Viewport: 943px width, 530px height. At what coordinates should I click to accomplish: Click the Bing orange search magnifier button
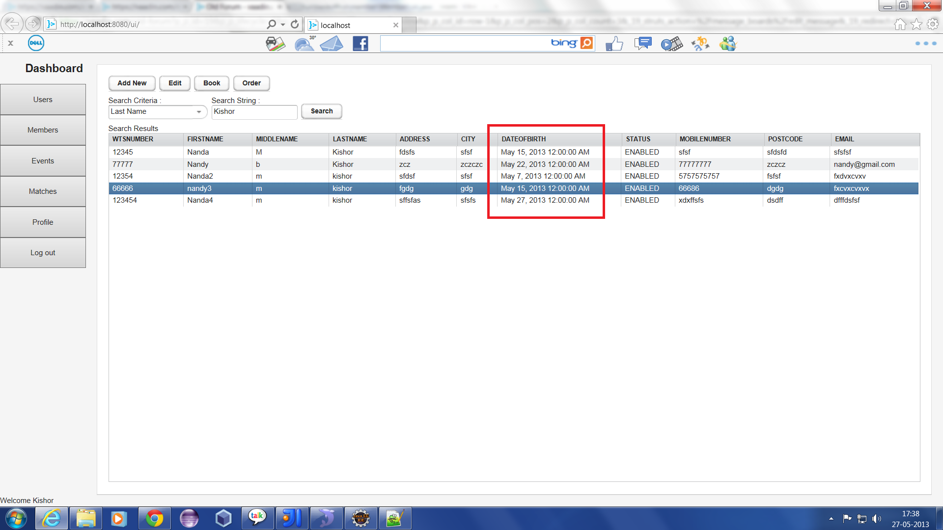point(586,43)
